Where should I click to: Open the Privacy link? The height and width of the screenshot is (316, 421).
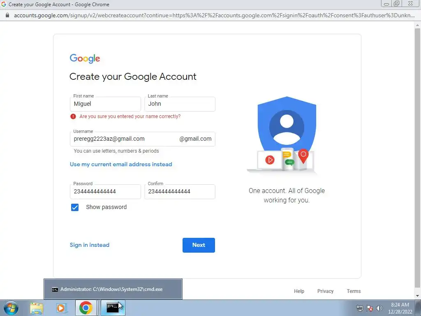coord(325,291)
